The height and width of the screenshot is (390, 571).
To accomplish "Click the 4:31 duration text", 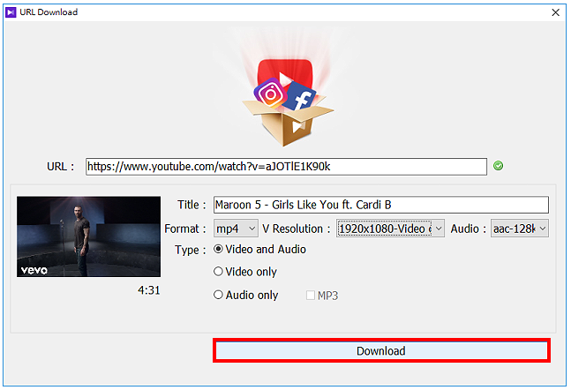I will pos(149,290).
